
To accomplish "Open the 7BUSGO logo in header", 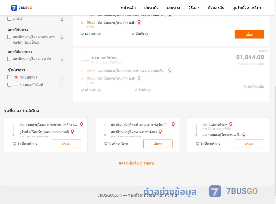I will pyautogui.click(x=22, y=8).
